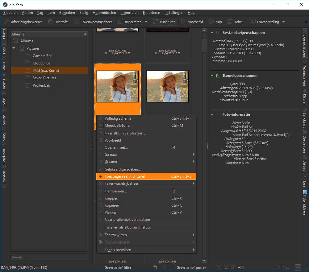This screenshot has width=309, height=272.
Task: Expand the Labels toewijzen submenu
Action: click(x=146, y=250)
